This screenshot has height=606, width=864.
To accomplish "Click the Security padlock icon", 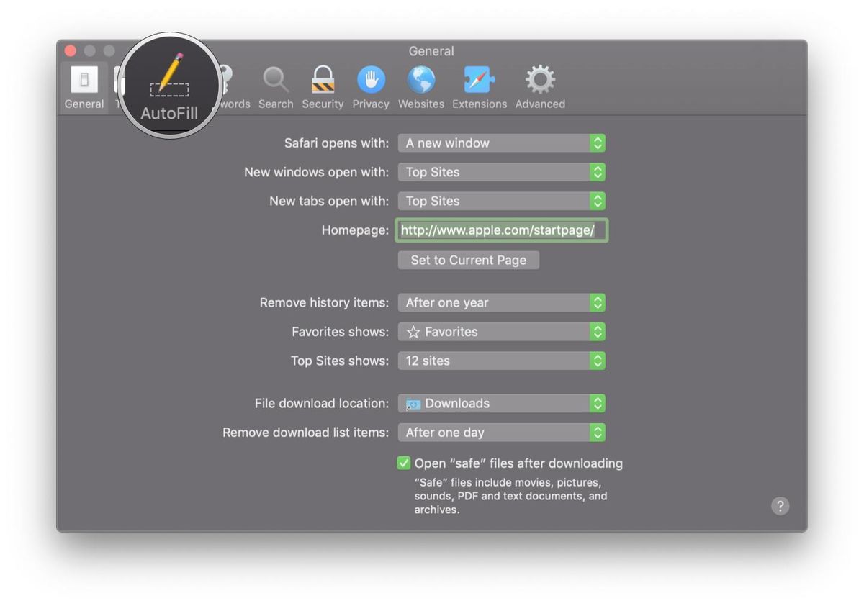I will tap(323, 81).
